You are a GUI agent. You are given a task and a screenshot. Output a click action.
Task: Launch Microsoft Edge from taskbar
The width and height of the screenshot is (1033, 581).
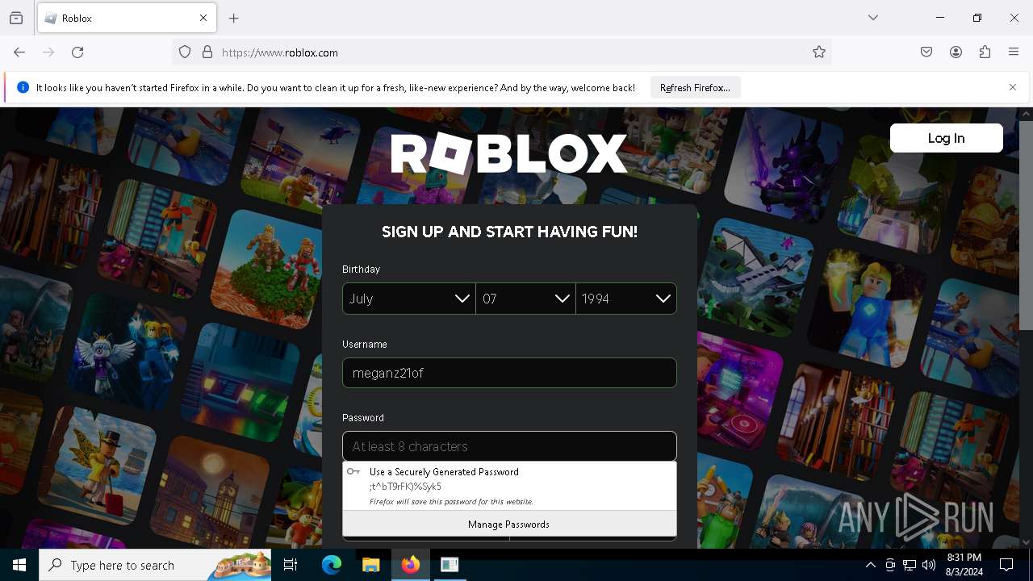(332, 565)
